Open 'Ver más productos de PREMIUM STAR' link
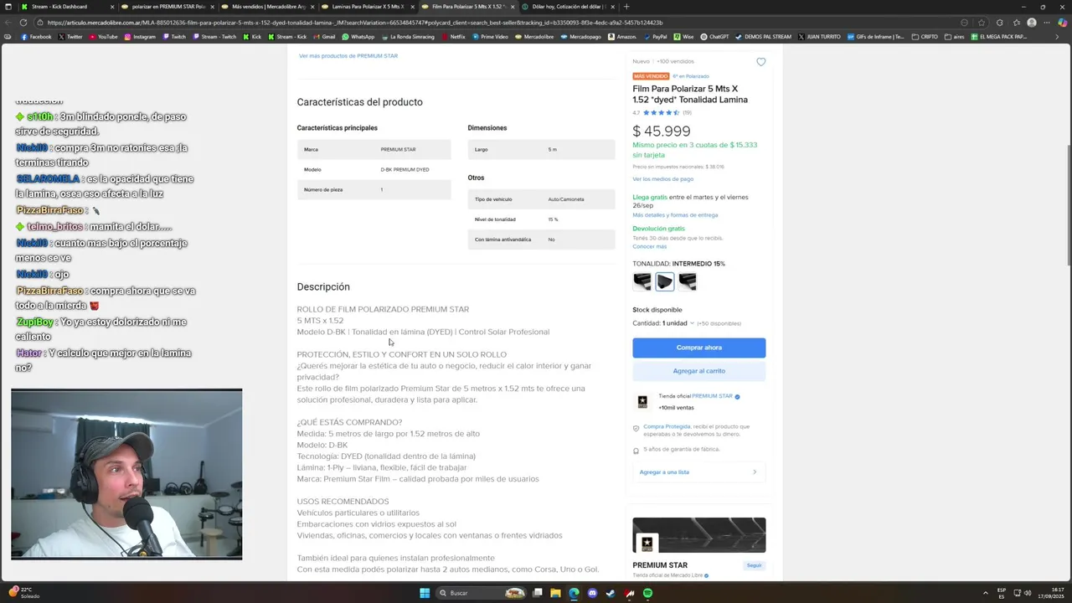Screen dimensions: 1072x603 [x=348, y=56]
